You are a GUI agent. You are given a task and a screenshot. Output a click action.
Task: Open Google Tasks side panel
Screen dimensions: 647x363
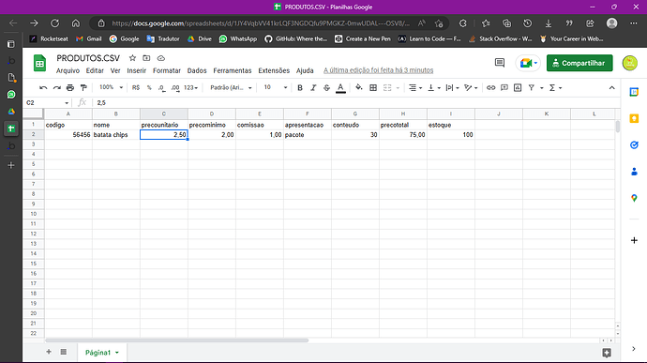click(x=634, y=145)
